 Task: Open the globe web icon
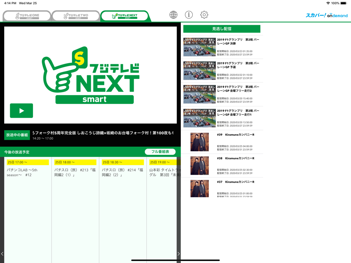(x=173, y=15)
